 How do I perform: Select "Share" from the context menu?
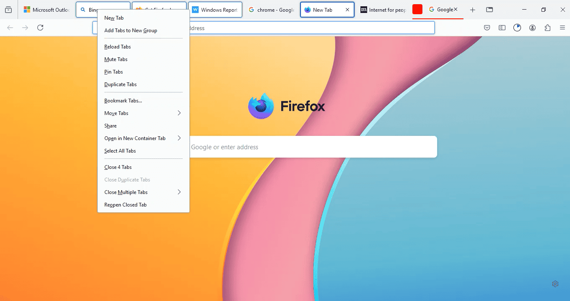pyautogui.click(x=143, y=126)
